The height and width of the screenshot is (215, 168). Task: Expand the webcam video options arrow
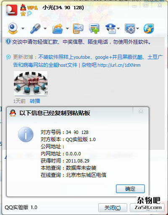23,29
